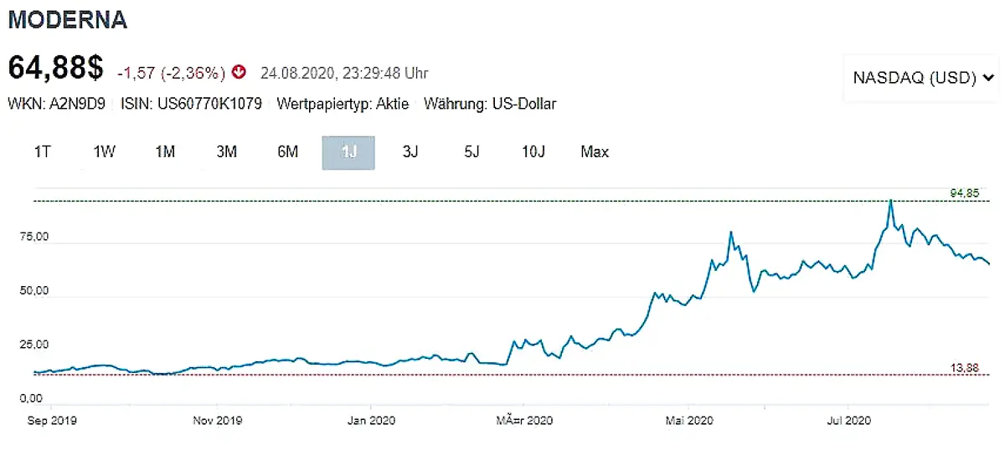Show the 3M chart period
Image resolution: width=1005 pixels, height=455 pixels.
[226, 152]
